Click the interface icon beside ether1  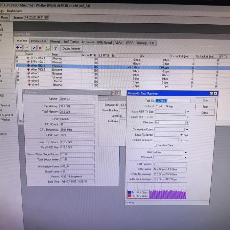28,73
